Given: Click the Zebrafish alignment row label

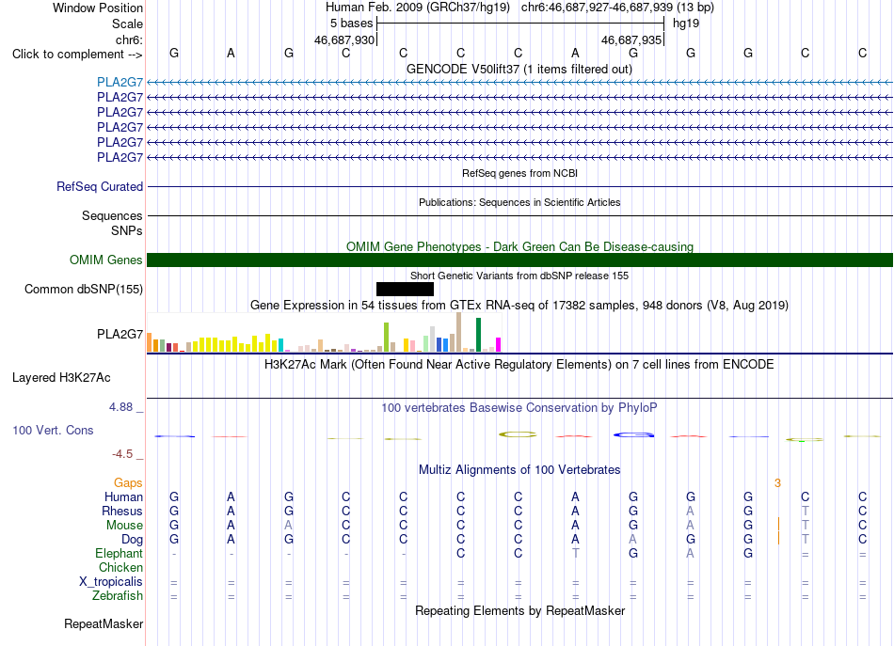Looking at the screenshot, I should coord(118,595).
